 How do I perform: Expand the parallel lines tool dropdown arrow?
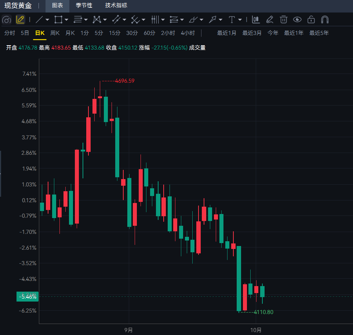click(86, 20)
